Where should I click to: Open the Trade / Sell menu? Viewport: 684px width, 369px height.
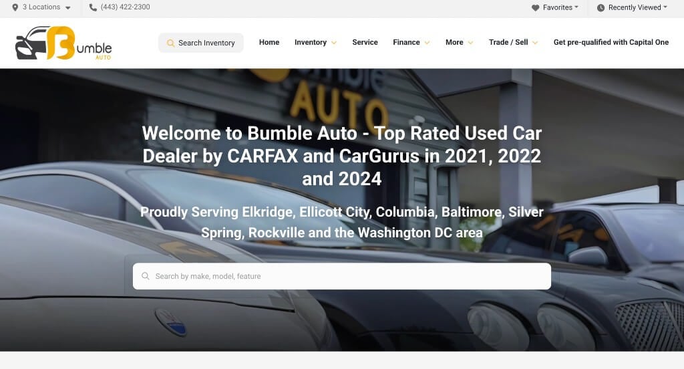point(508,42)
